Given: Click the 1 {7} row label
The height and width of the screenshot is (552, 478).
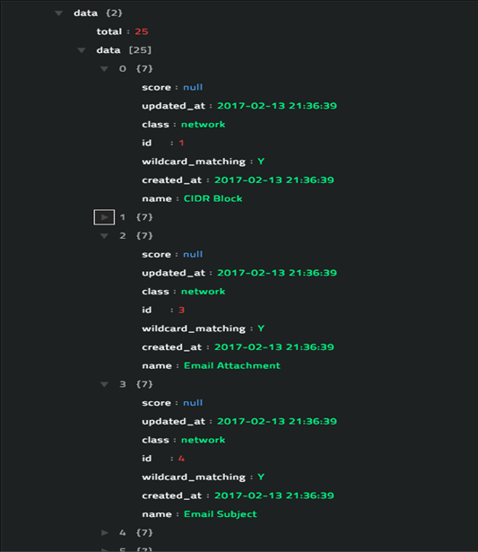Looking at the screenshot, I should click(x=135, y=217).
